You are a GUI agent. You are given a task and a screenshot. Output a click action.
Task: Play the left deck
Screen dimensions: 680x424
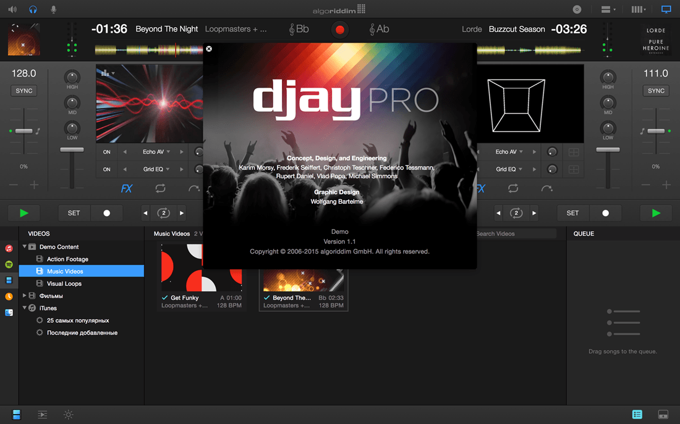point(24,213)
